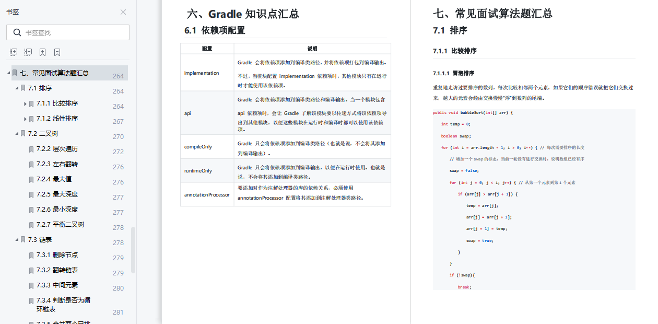
Task: Click bookmark flag icon beside 7.1 排序
Action: 23,88
